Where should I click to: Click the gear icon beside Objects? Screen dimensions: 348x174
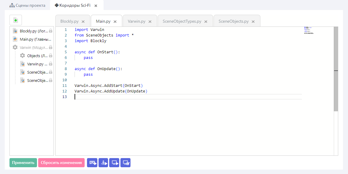pyautogui.click(x=22, y=56)
